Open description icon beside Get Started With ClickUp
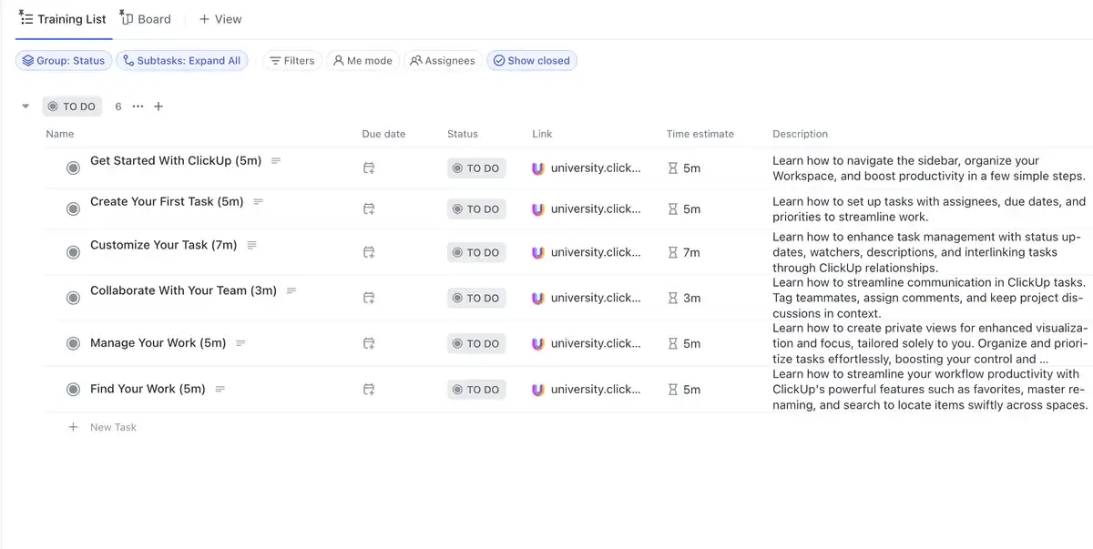The height and width of the screenshot is (549, 1093). coord(276,161)
